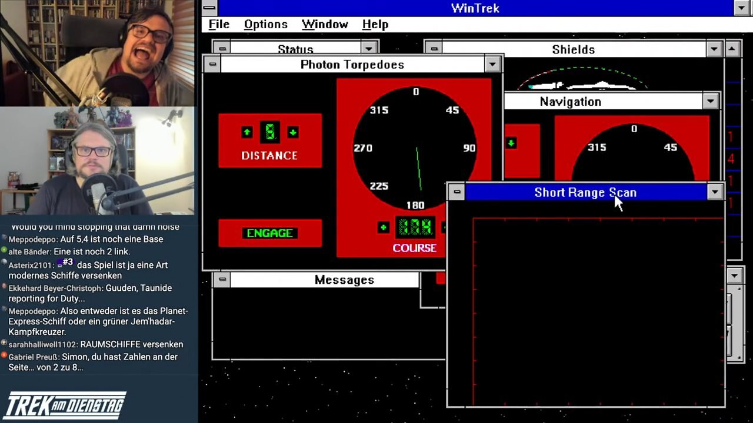This screenshot has height=423, width=753.
Task: Open the Photon Torpedoes control menu box
Action: click(212, 64)
